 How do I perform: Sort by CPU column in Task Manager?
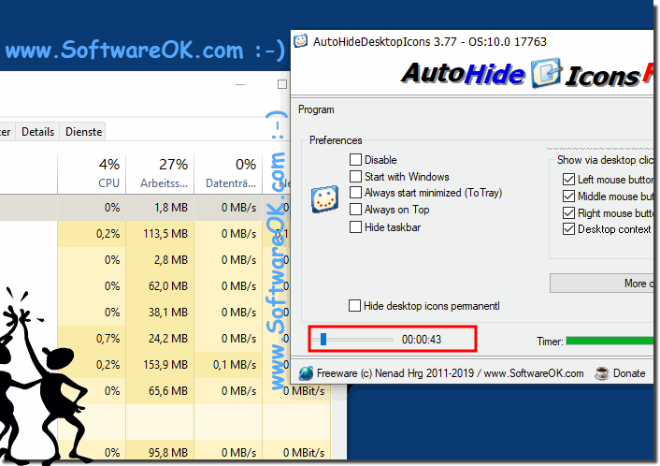93,173
